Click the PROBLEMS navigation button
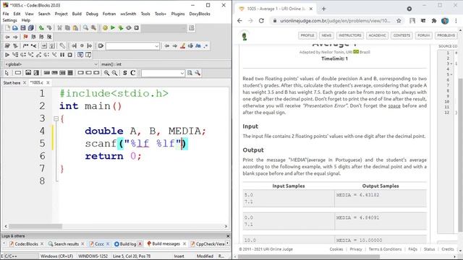Viewport: 463px width, 260px height. pos(446,35)
